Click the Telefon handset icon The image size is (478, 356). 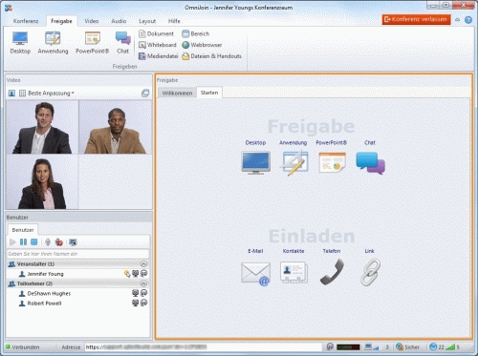click(x=332, y=272)
